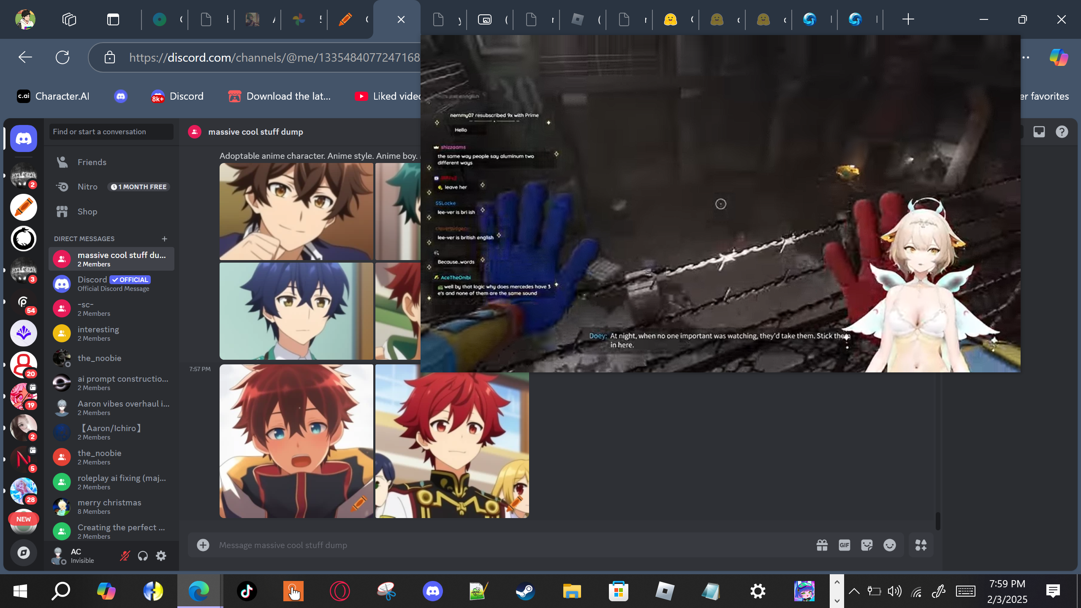This screenshot has height=608, width=1081.
Task: Open the Aaron/Ichiro group DM
Action: (x=111, y=432)
